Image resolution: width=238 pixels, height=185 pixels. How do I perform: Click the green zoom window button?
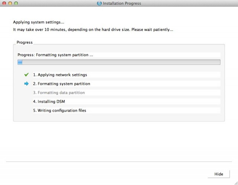coord(16,3)
